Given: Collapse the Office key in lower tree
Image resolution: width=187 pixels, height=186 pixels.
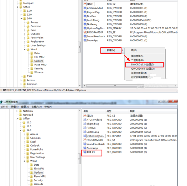Looking at the screenshot, I should pyautogui.click(x=17, y=119).
